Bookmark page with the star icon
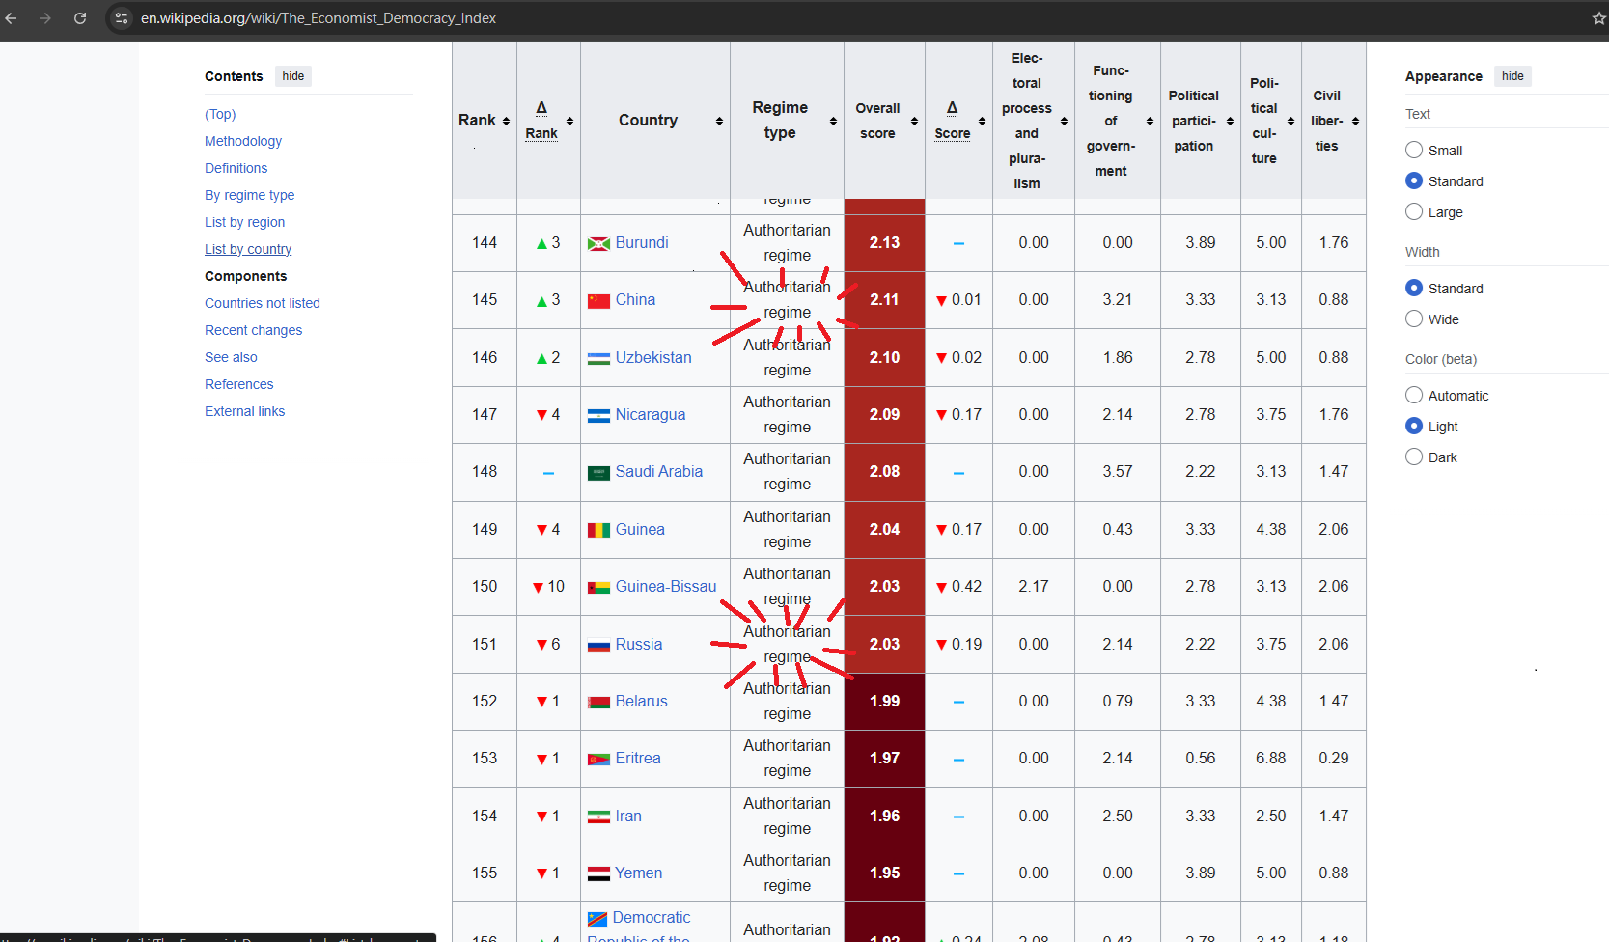1609x942 pixels. [1598, 18]
